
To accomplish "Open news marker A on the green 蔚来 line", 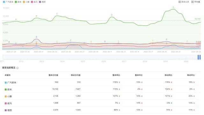I will tap(16, 19).
